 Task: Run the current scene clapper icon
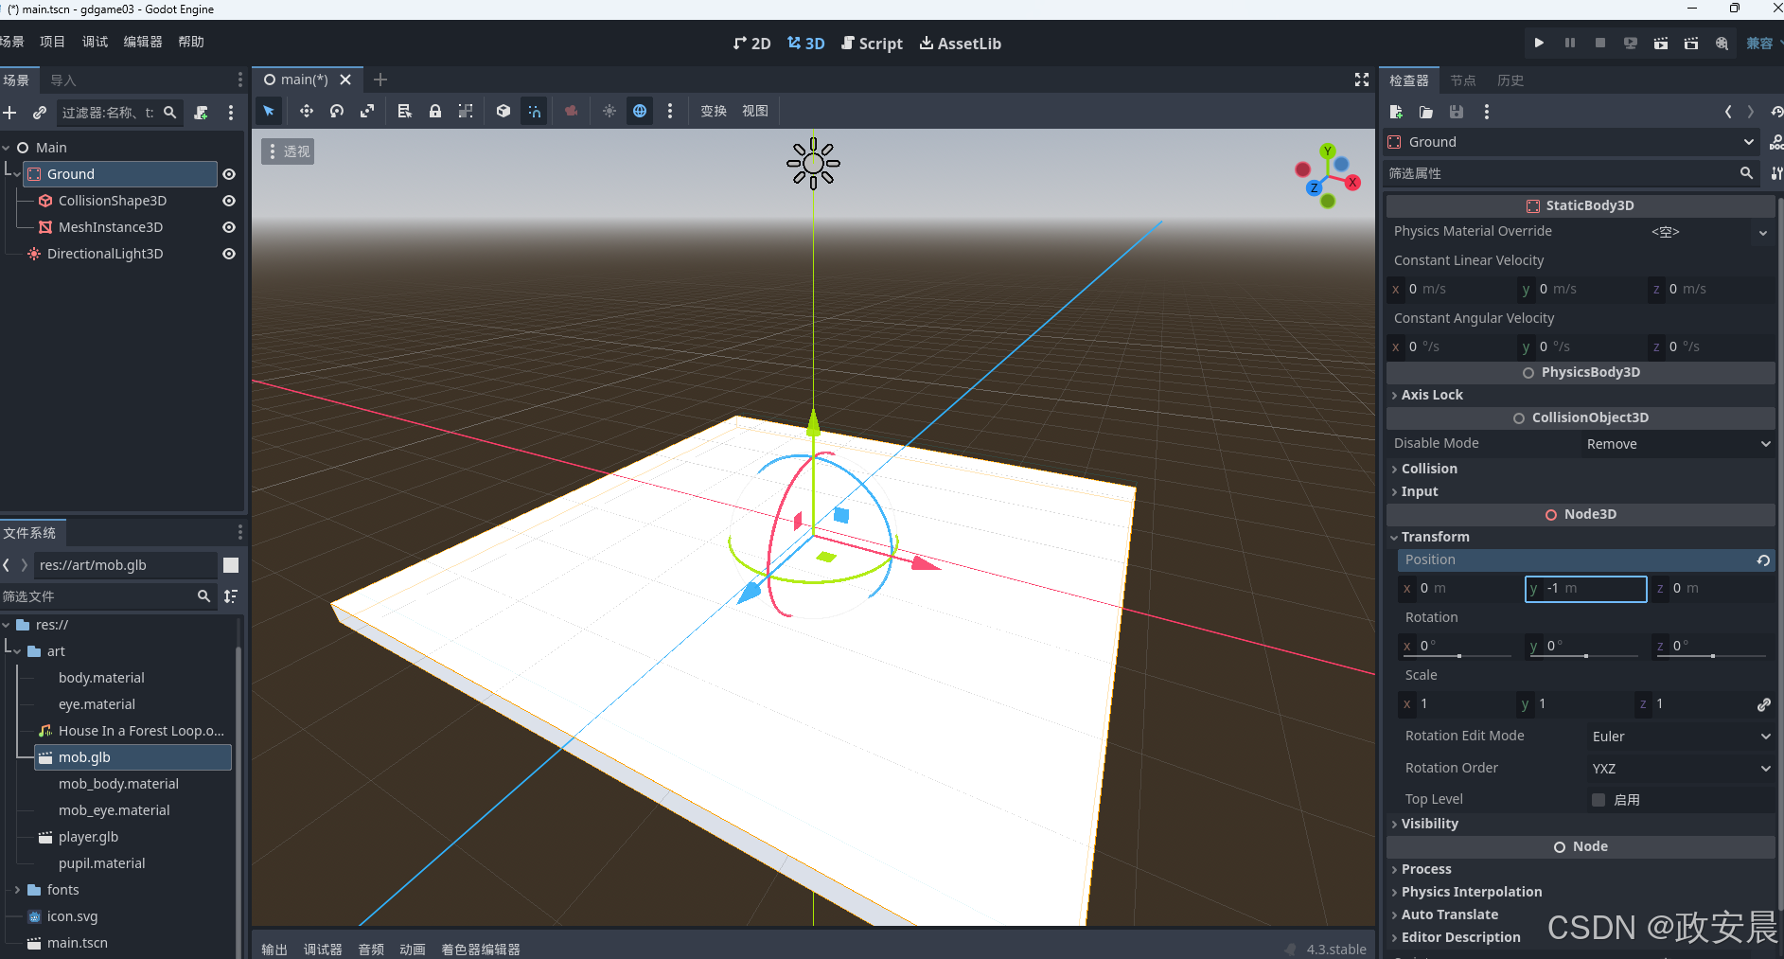[x=1661, y=43]
